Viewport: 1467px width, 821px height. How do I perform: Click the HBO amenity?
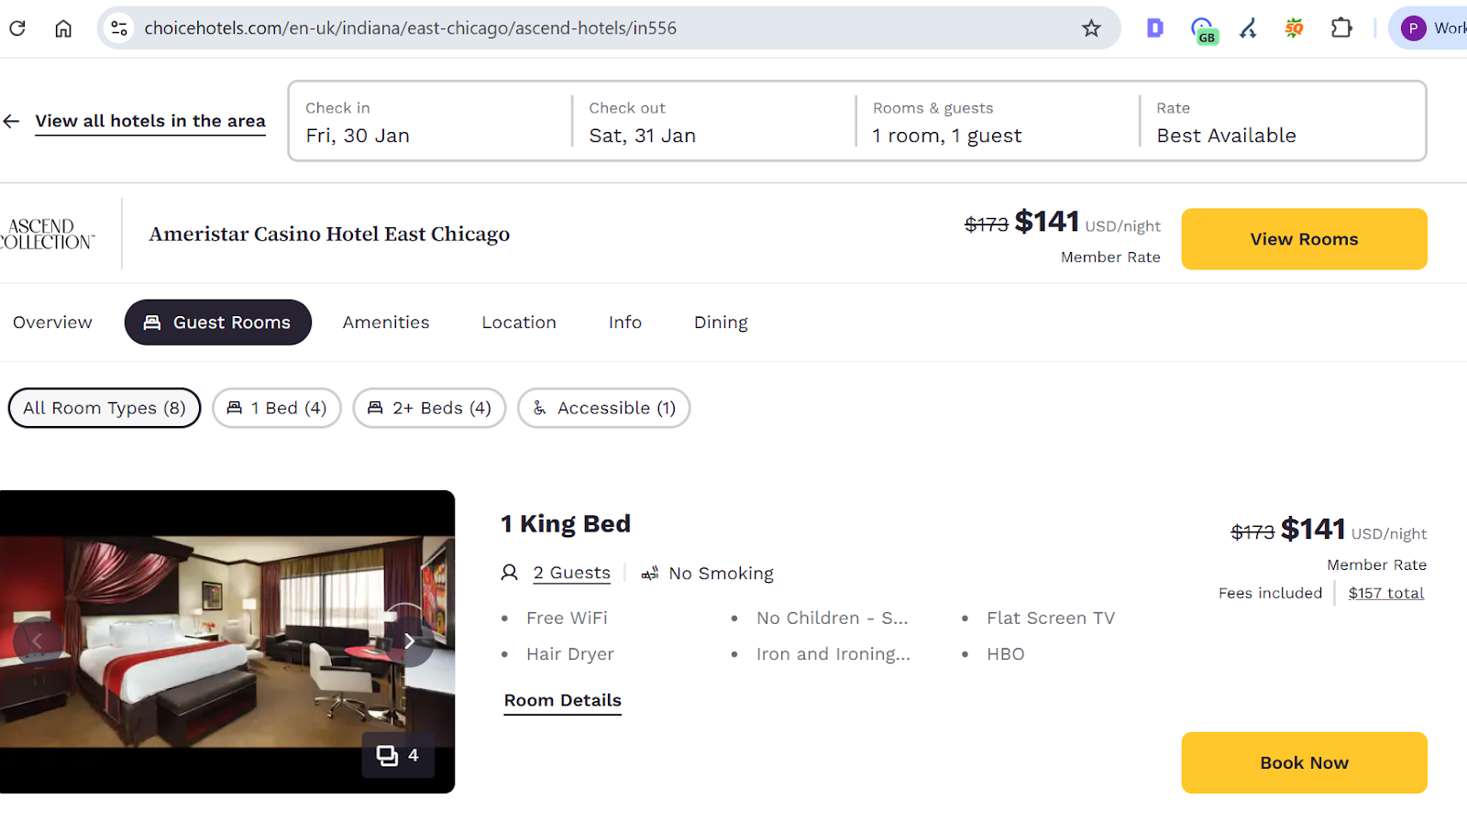(1006, 654)
